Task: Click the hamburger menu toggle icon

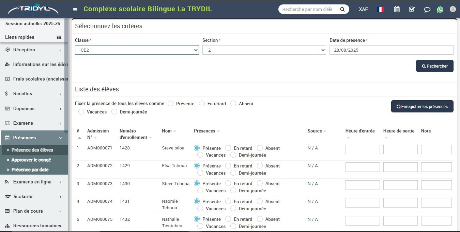Action: click(75, 10)
